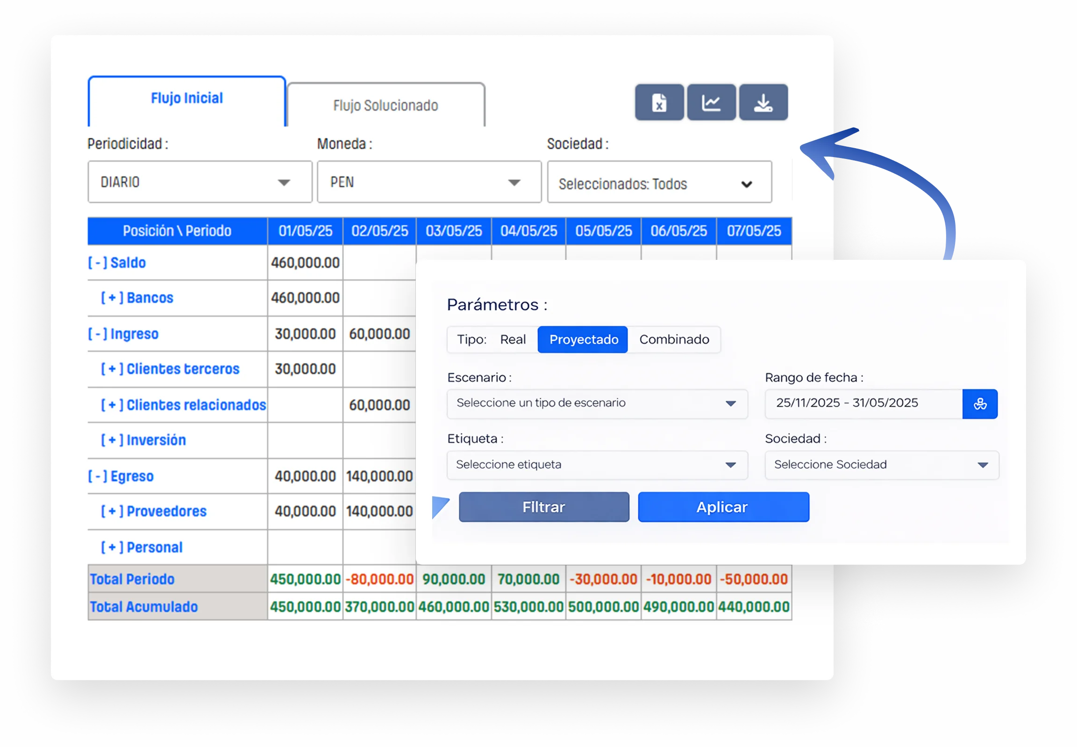
Task: Click the date range picker icon
Action: coord(980,404)
